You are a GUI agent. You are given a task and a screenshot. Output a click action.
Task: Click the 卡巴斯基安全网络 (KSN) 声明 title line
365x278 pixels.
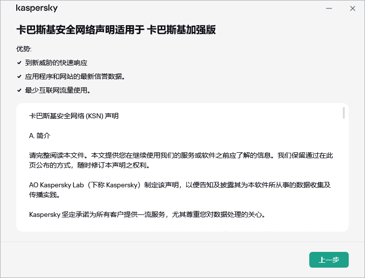click(74, 116)
